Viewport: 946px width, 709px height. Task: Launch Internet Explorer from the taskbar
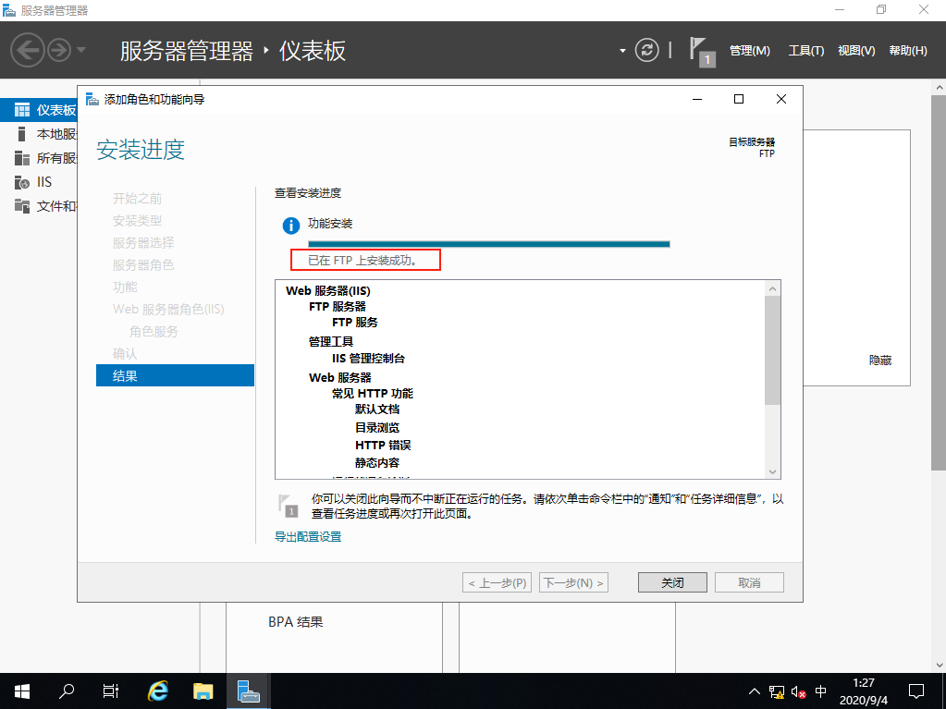point(158,691)
